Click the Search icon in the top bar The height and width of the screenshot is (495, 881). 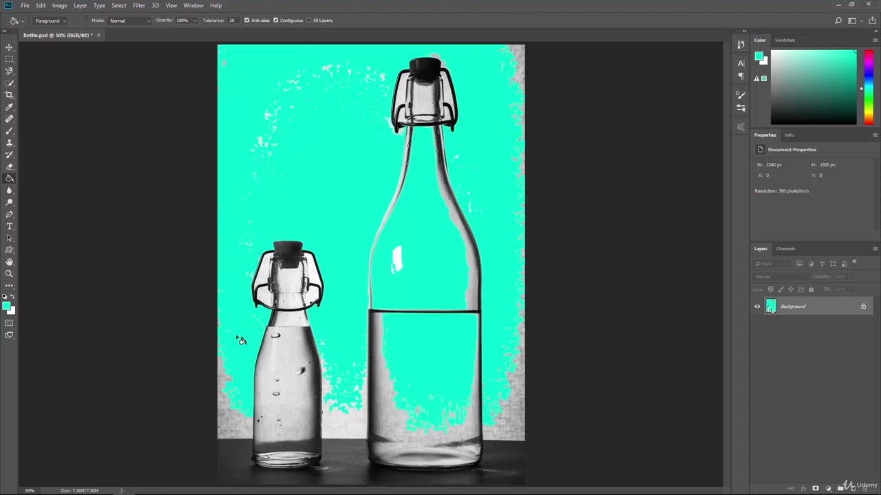tap(838, 21)
